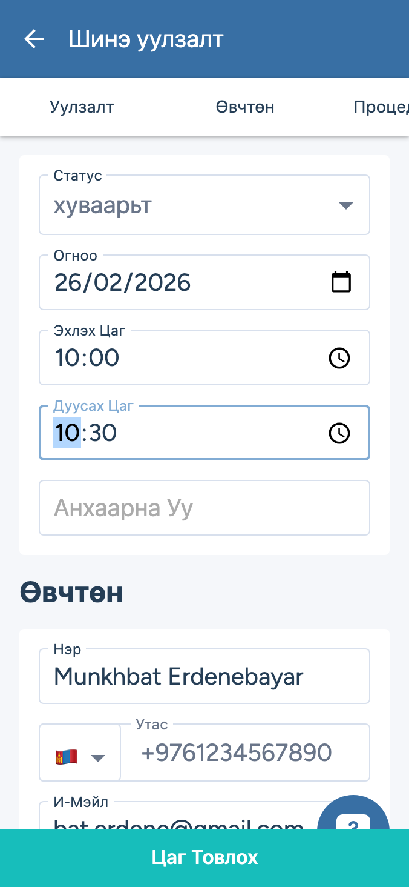Viewport: 409px width, 887px height.
Task: Expand the Статус dropdown arrow
Action: click(x=345, y=205)
